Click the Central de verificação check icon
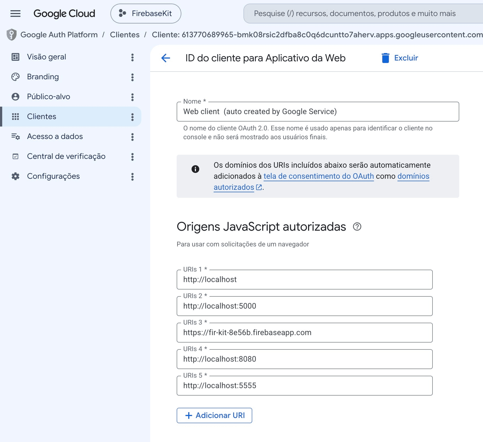Image resolution: width=483 pixels, height=442 pixels. point(15,156)
